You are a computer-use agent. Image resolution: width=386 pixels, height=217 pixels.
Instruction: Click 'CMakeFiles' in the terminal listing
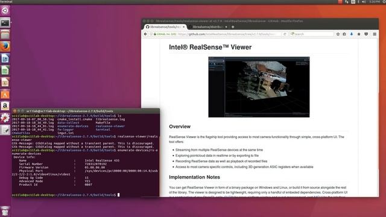pos(21,133)
